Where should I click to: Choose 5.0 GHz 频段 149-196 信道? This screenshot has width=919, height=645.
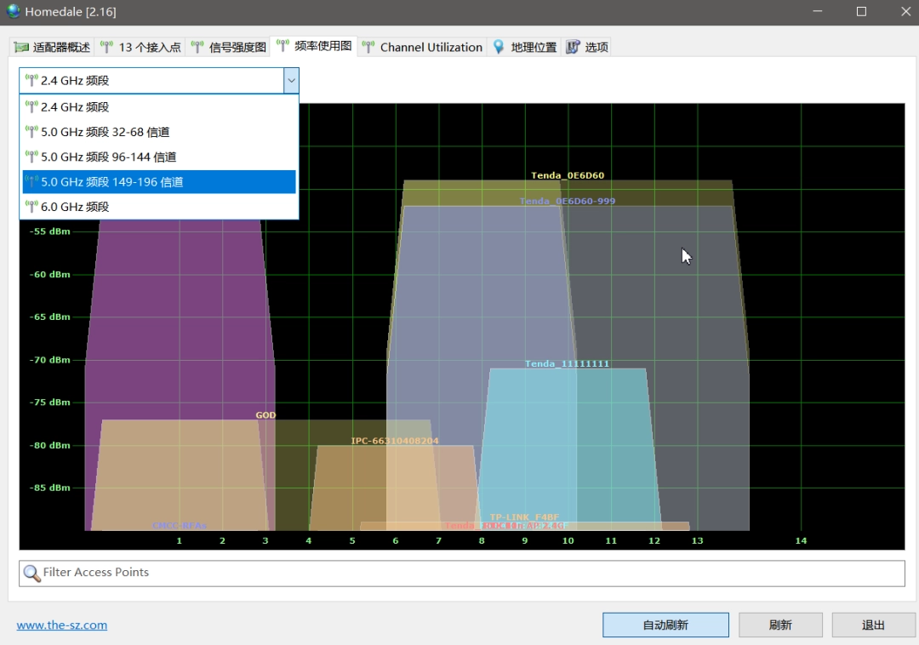(159, 182)
